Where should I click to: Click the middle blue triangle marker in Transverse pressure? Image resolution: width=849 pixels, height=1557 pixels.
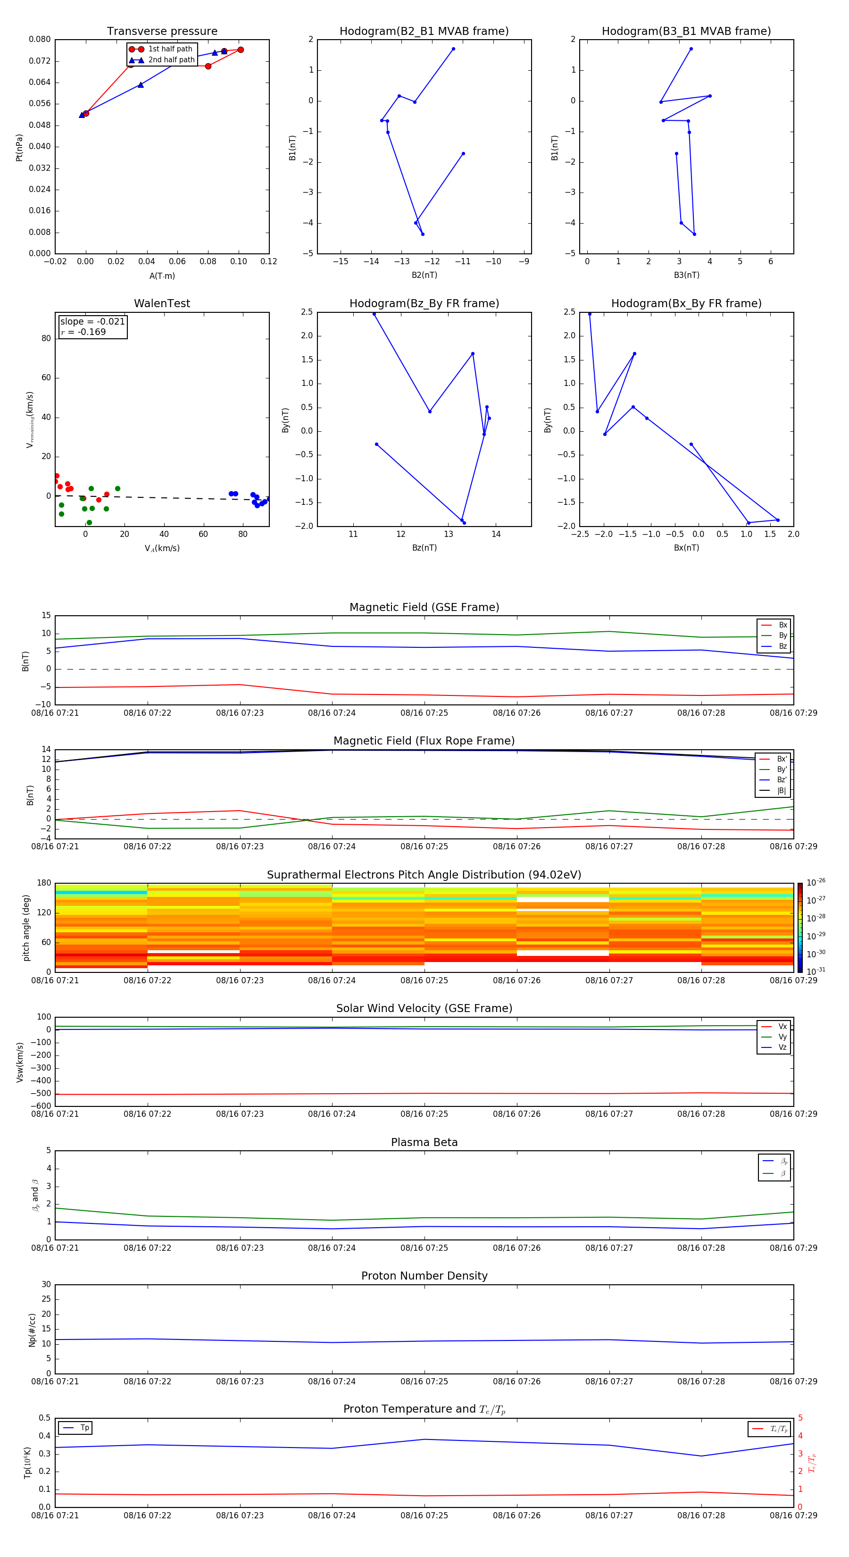tap(140, 84)
